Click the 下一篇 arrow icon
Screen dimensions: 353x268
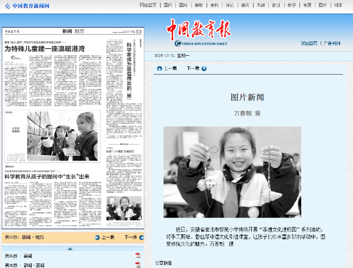[204, 69]
